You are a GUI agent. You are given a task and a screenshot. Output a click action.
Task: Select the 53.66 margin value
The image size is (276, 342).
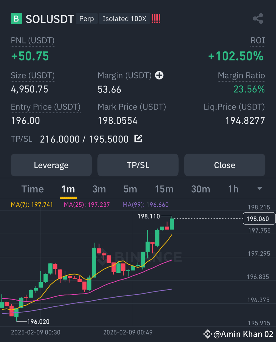pyautogui.click(x=109, y=90)
